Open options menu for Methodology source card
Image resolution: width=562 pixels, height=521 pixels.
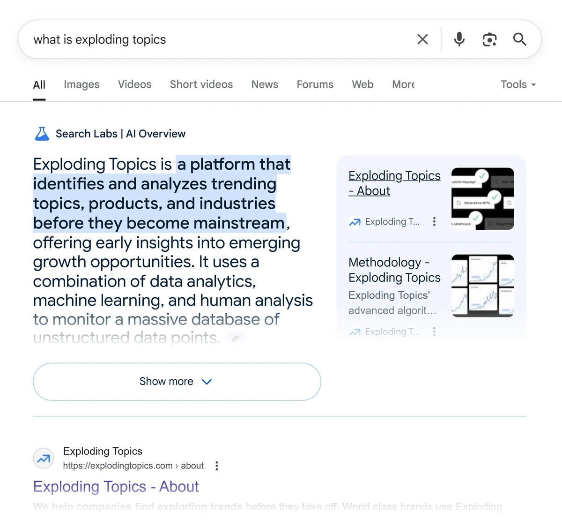(x=434, y=332)
